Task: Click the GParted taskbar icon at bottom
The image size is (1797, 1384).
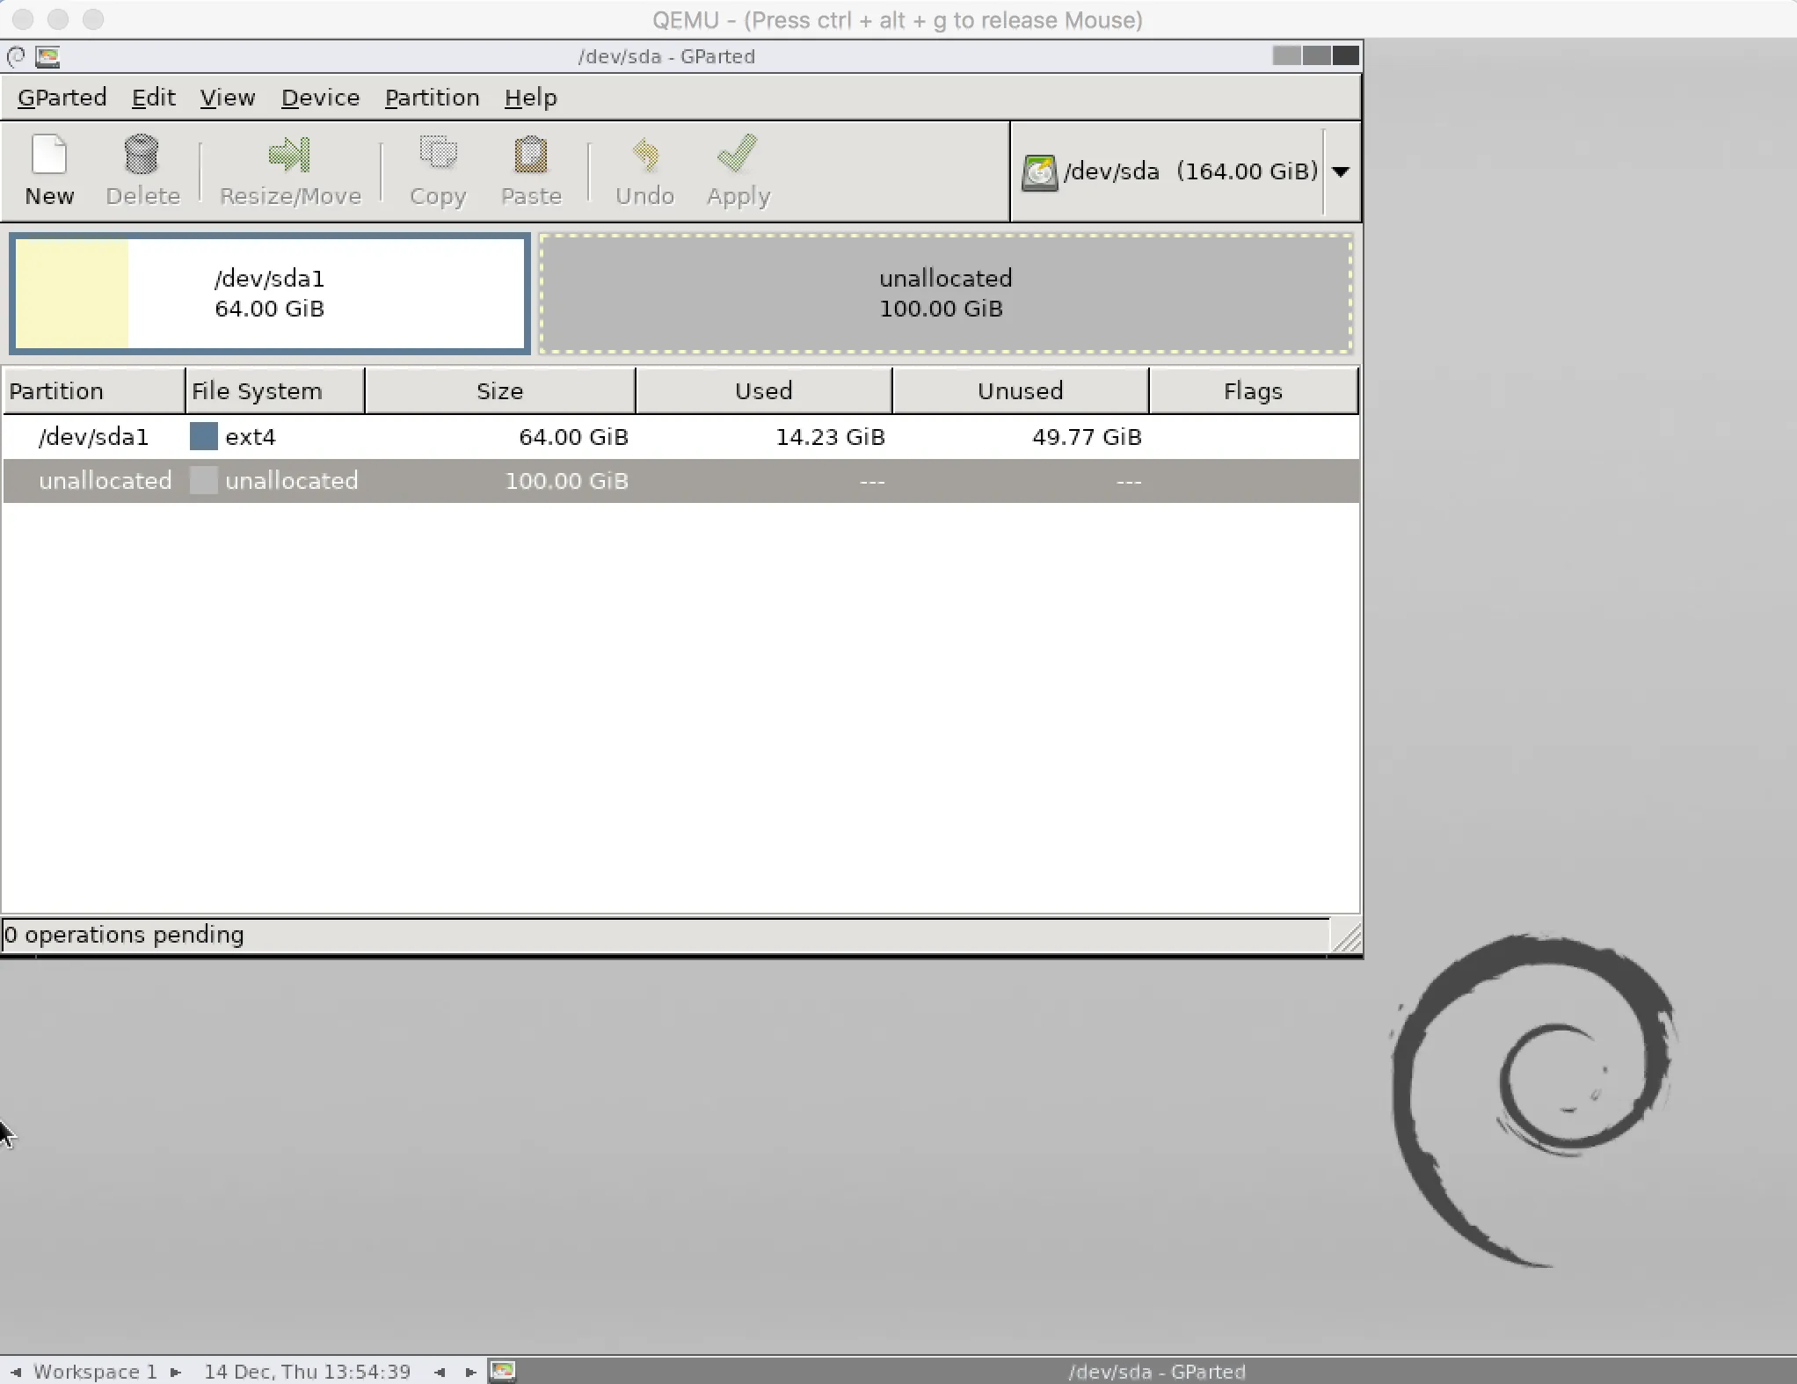Action: click(x=503, y=1371)
